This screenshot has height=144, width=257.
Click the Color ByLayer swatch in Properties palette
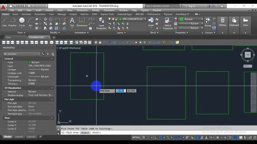[x=29, y=62]
